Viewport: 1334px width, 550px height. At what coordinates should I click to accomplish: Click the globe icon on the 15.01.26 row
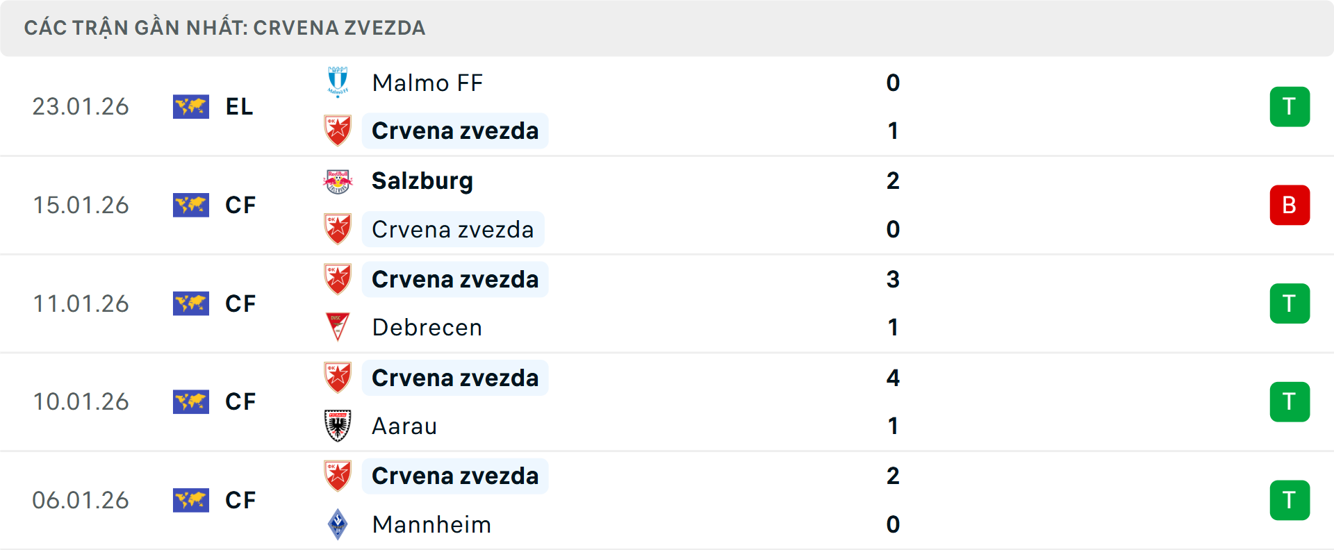pos(191,205)
